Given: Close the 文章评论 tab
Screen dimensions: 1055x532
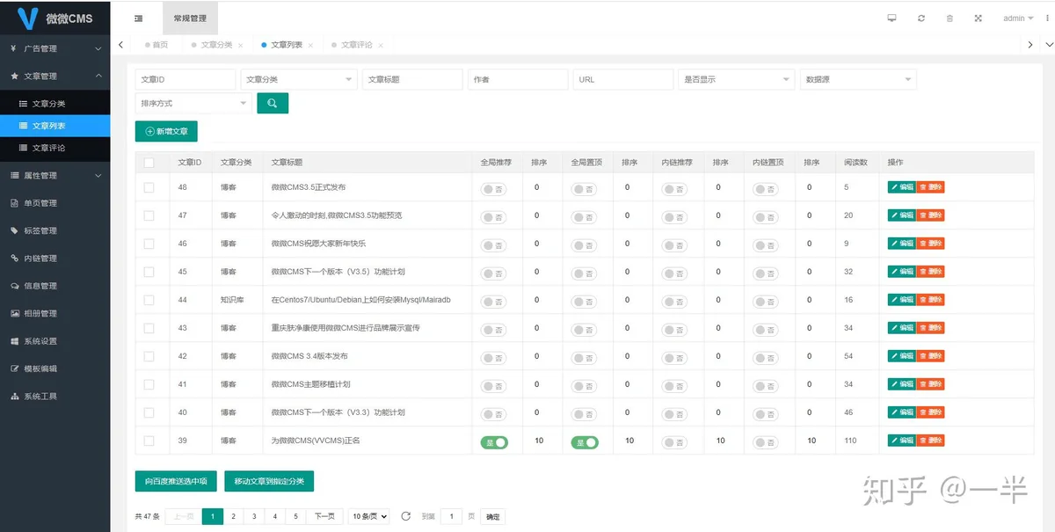Looking at the screenshot, I should [x=381, y=45].
